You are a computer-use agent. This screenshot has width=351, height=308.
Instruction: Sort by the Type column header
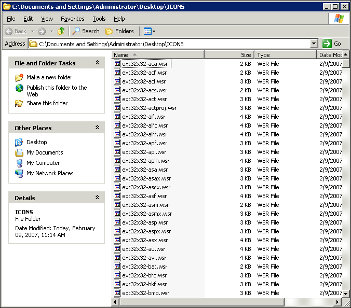(x=286, y=55)
